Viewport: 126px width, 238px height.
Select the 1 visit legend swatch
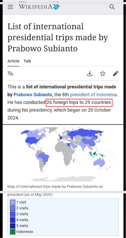(13, 202)
